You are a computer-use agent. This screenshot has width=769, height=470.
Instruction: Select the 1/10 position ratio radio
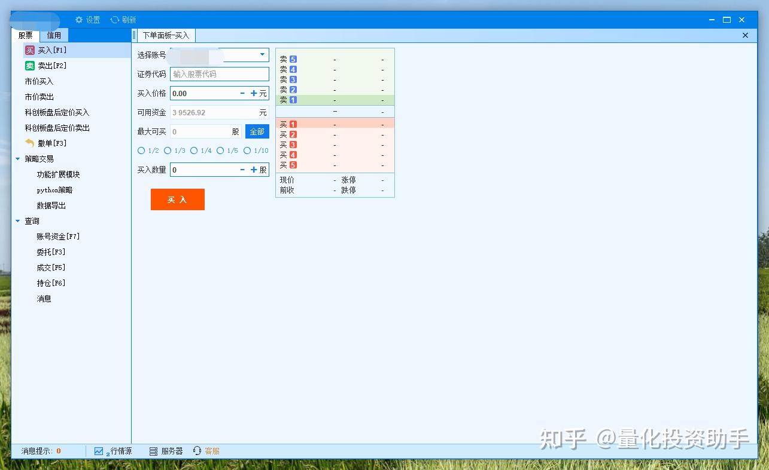(247, 150)
